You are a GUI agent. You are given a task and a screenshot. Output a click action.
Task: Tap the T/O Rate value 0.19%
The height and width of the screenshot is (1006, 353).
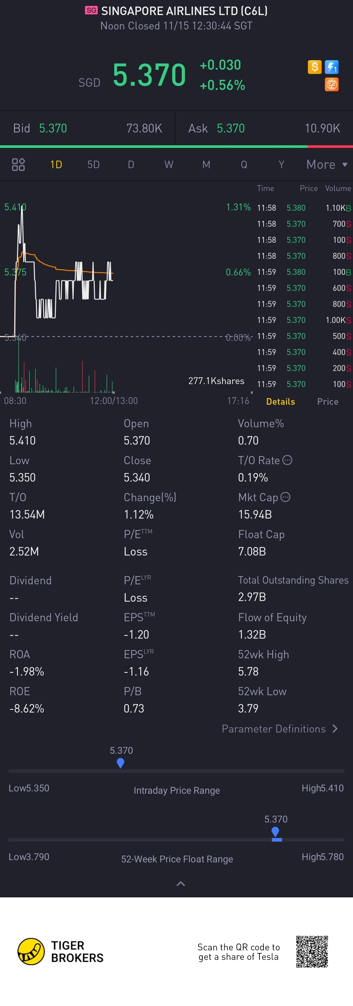(x=253, y=477)
